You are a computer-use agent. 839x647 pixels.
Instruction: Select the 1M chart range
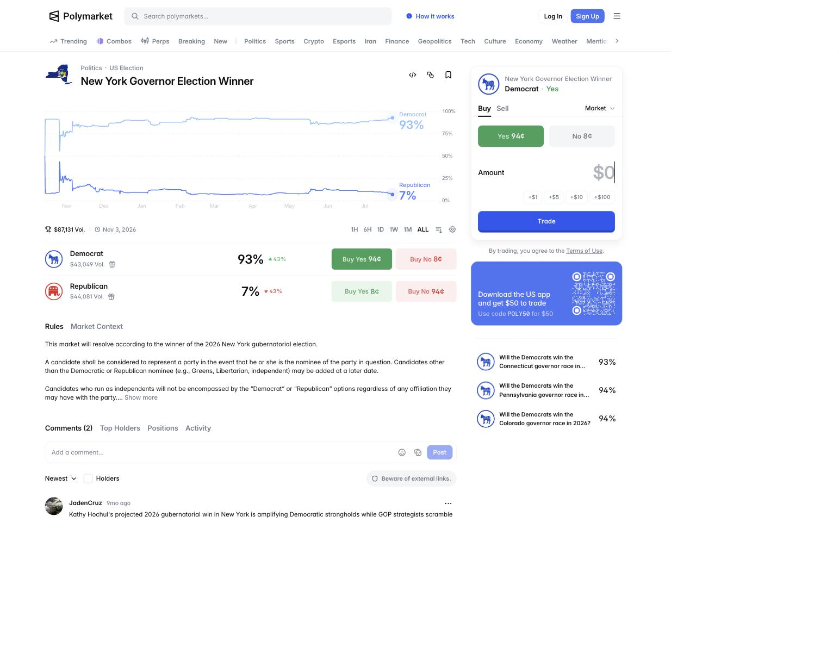(x=408, y=229)
